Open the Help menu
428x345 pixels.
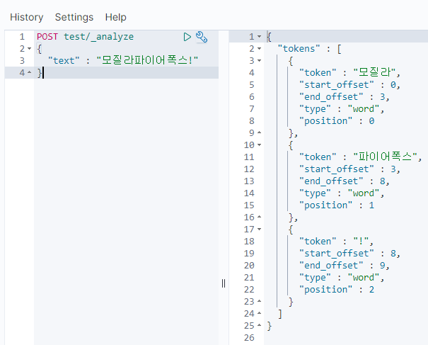pos(116,17)
